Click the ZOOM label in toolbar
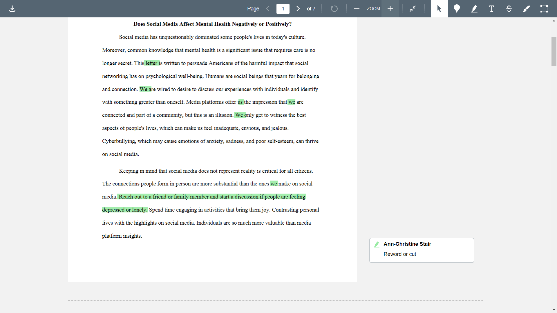 point(373,9)
